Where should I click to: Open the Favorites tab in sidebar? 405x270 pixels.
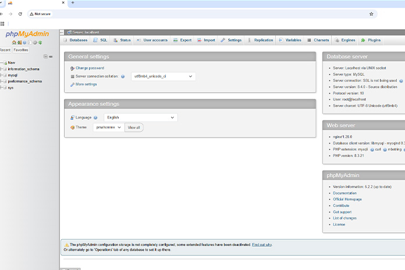tap(21, 50)
